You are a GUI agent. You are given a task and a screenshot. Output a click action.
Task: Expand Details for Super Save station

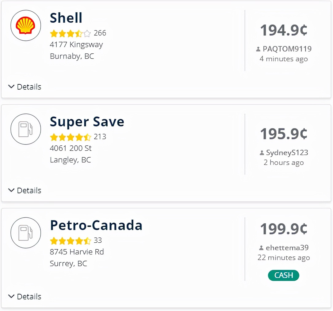coord(25,190)
